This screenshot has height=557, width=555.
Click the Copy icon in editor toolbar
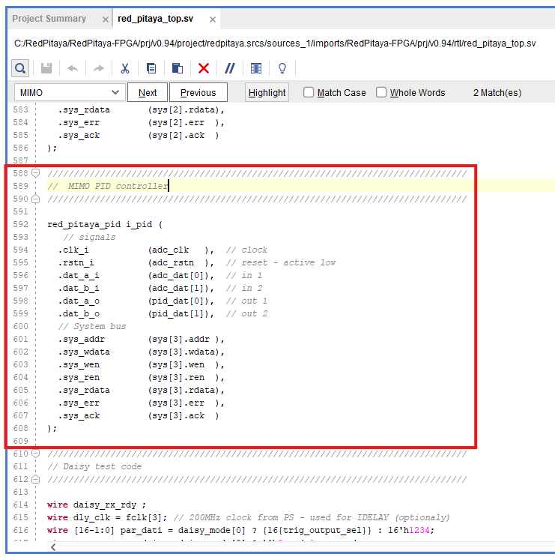(151, 68)
